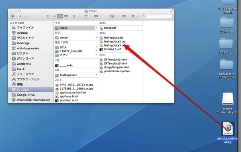Switch Finder to icon view
This screenshot has height=152, width=241.
click(48, 16)
